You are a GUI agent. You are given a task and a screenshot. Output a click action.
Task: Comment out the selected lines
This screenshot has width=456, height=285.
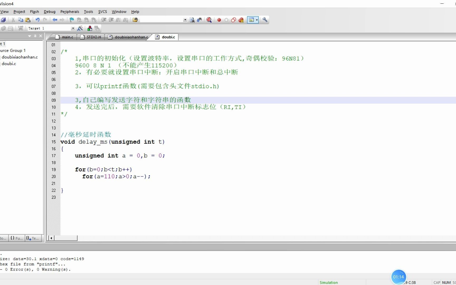(118, 20)
